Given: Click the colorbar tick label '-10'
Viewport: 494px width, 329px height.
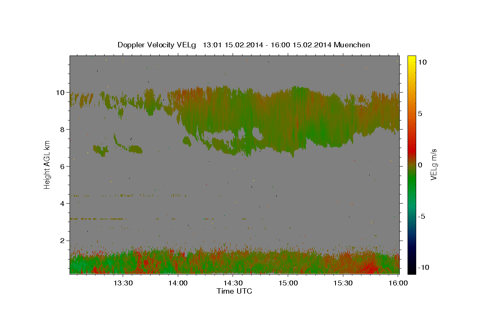Looking at the screenshot, I should [x=423, y=267].
